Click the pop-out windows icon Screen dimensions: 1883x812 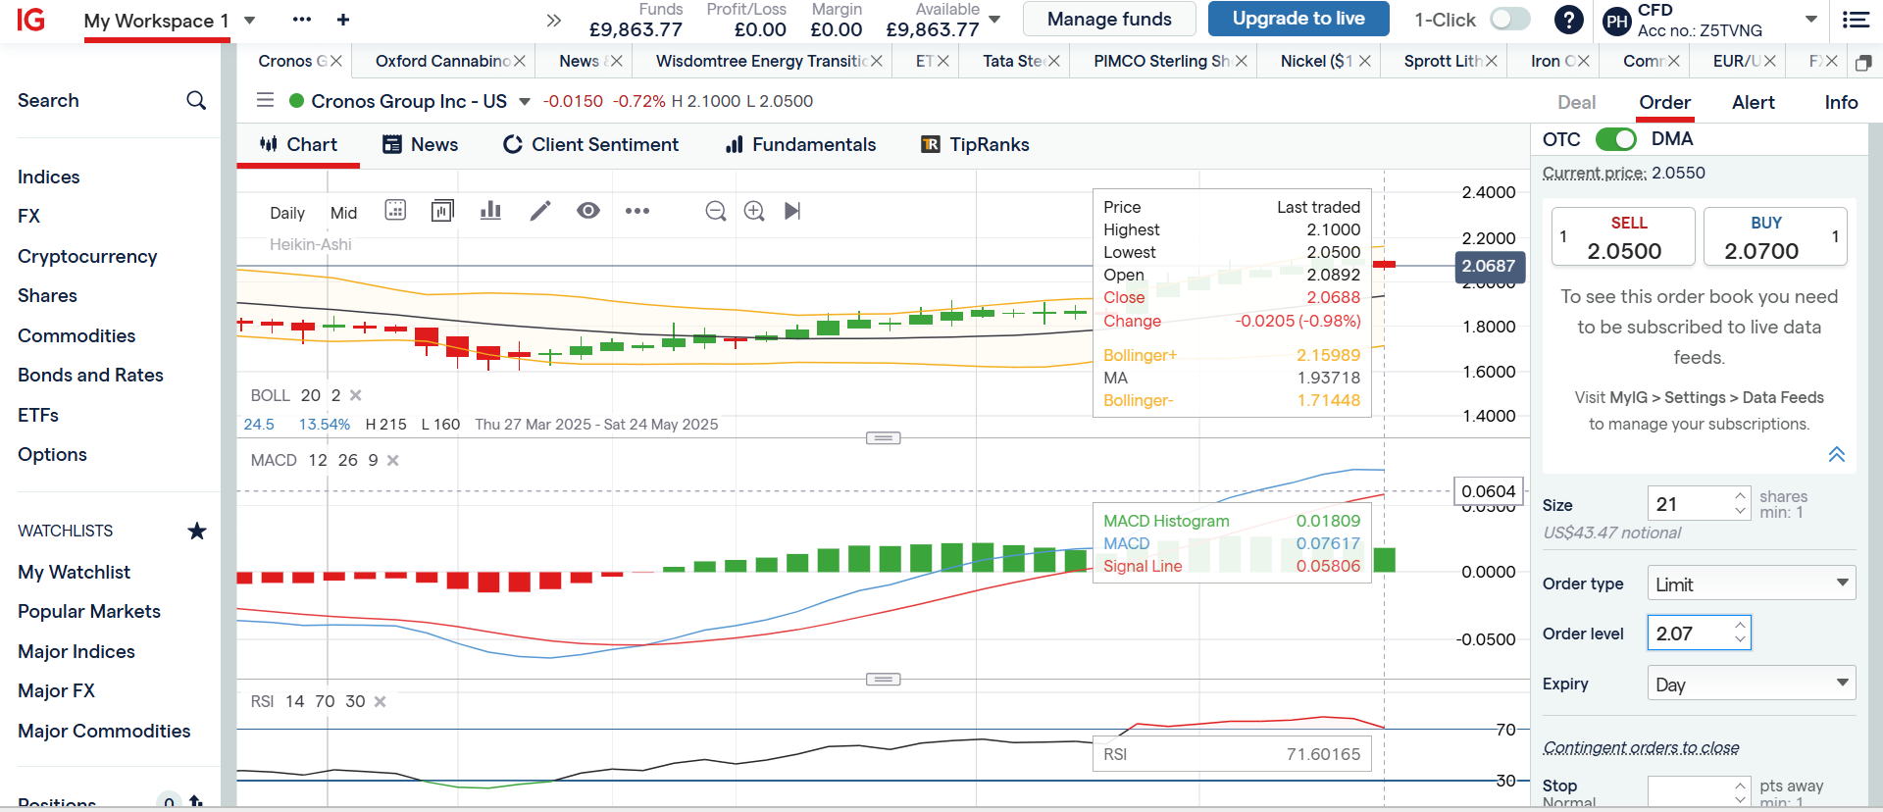pyautogui.click(x=1863, y=62)
